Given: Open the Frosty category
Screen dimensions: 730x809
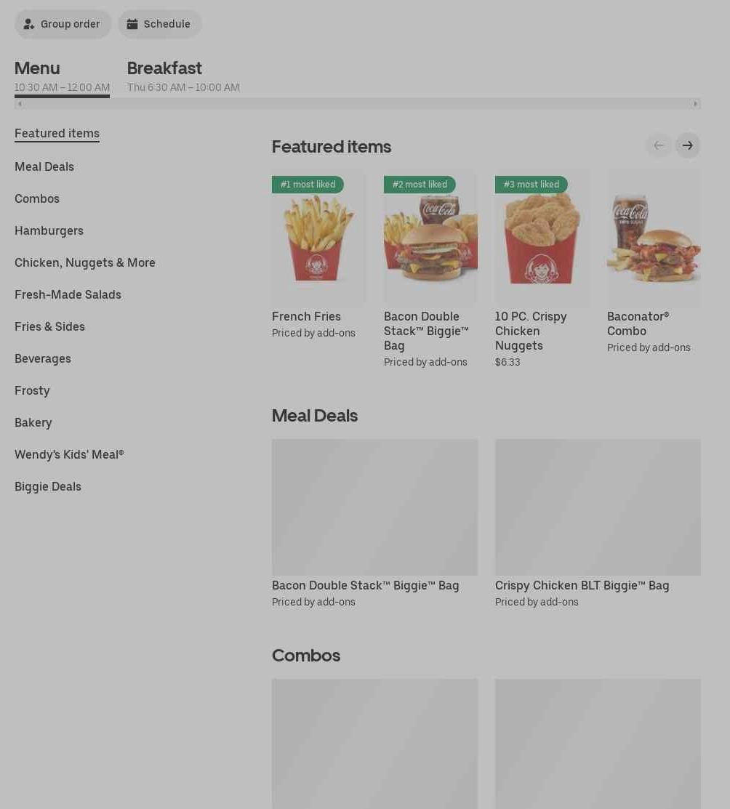Looking at the screenshot, I should point(32,390).
